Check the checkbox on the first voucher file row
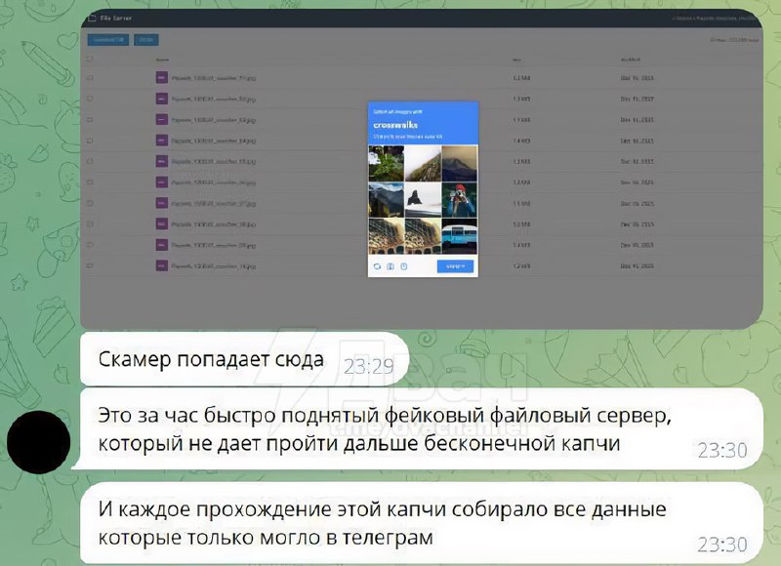The image size is (781, 566). (91, 75)
